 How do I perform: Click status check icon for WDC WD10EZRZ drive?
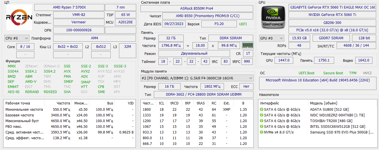(261, 115)
